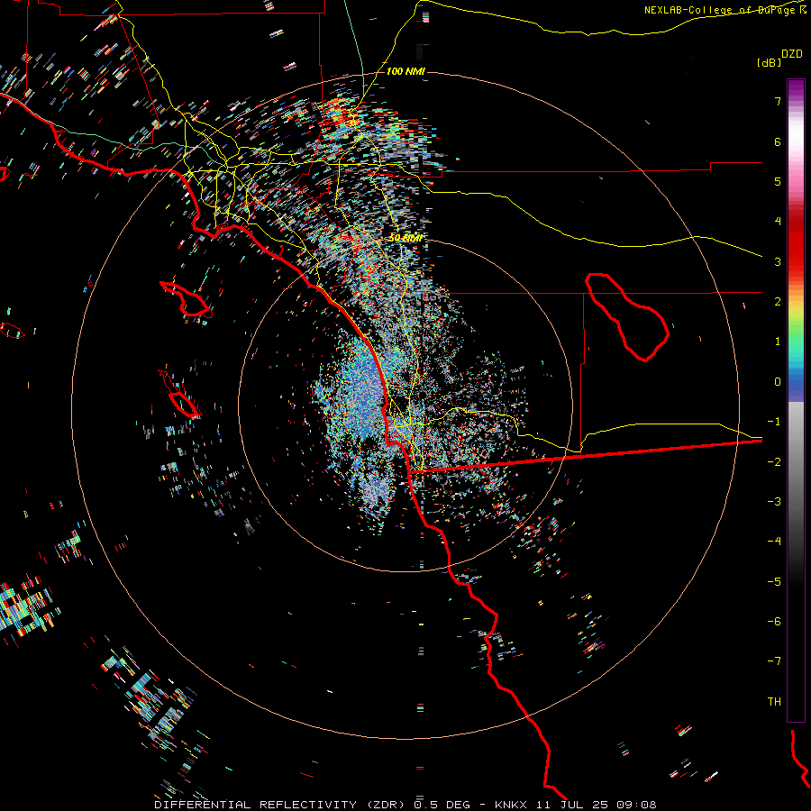The width and height of the screenshot is (811, 811).
Task: Click the [dB] units label
Action: [769, 62]
